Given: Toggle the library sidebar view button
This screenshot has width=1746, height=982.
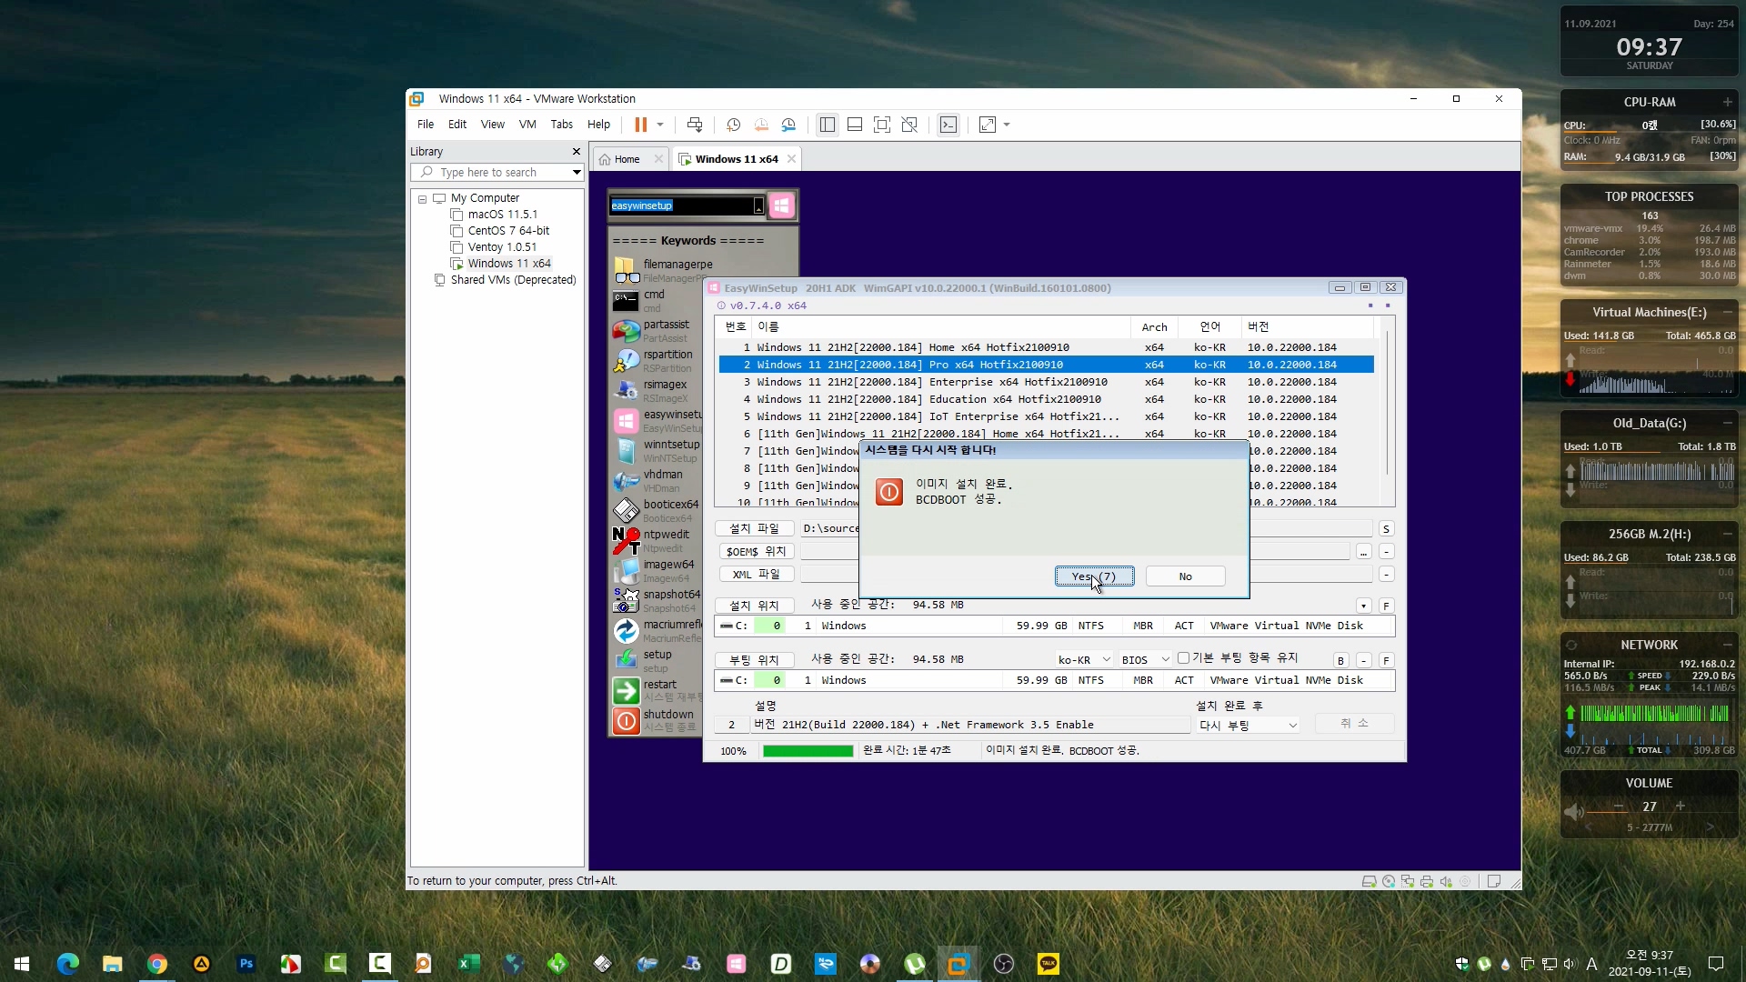Looking at the screenshot, I should pyautogui.click(x=827, y=125).
